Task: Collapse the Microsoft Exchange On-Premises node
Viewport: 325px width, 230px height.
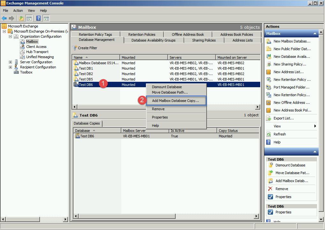Action: tap(4, 32)
